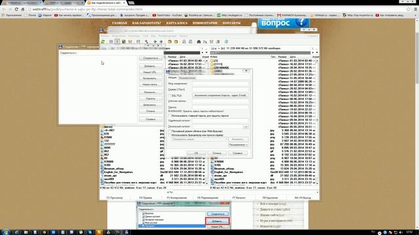Screen dimensions: 419x235
Task: Click the Новая папка button
Action: [151, 84]
